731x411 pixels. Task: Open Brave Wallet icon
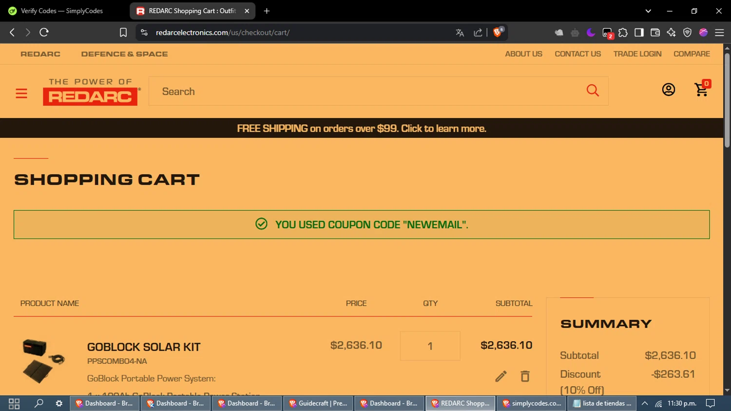pyautogui.click(x=655, y=32)
